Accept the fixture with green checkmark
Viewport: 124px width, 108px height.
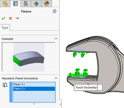click(3, 18)
